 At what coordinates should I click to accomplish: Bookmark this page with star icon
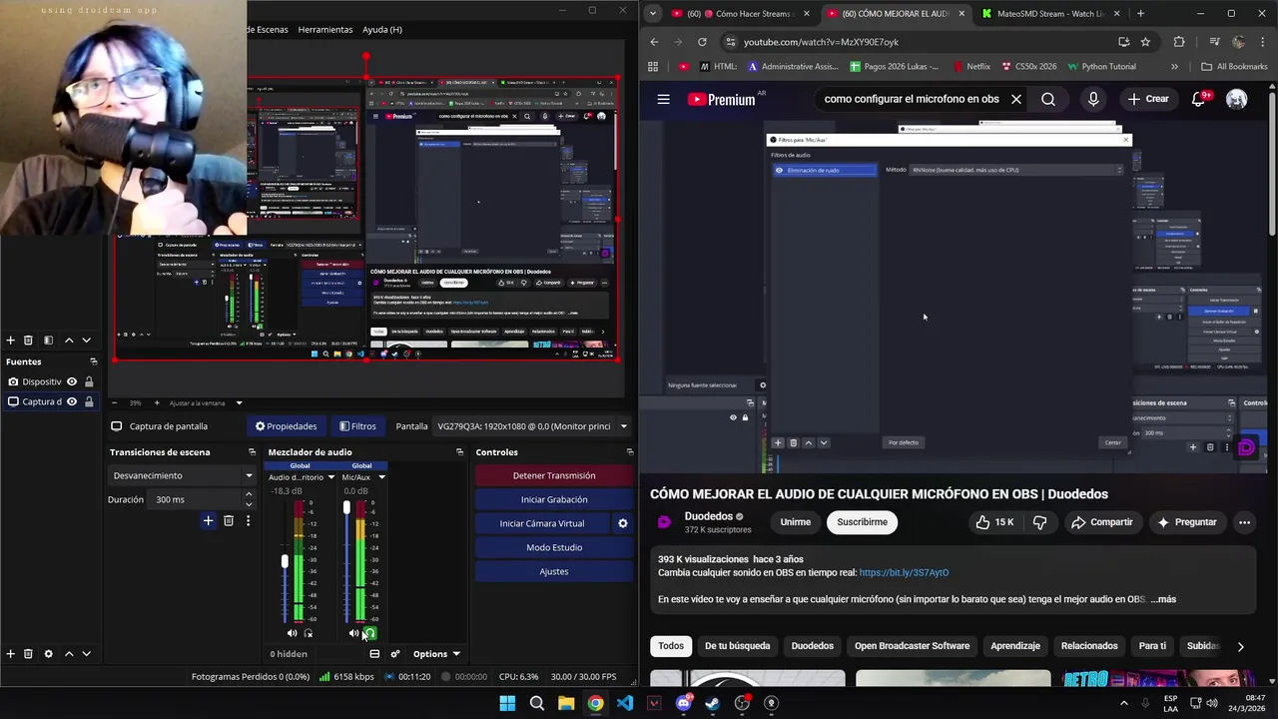click(1145, 42)
